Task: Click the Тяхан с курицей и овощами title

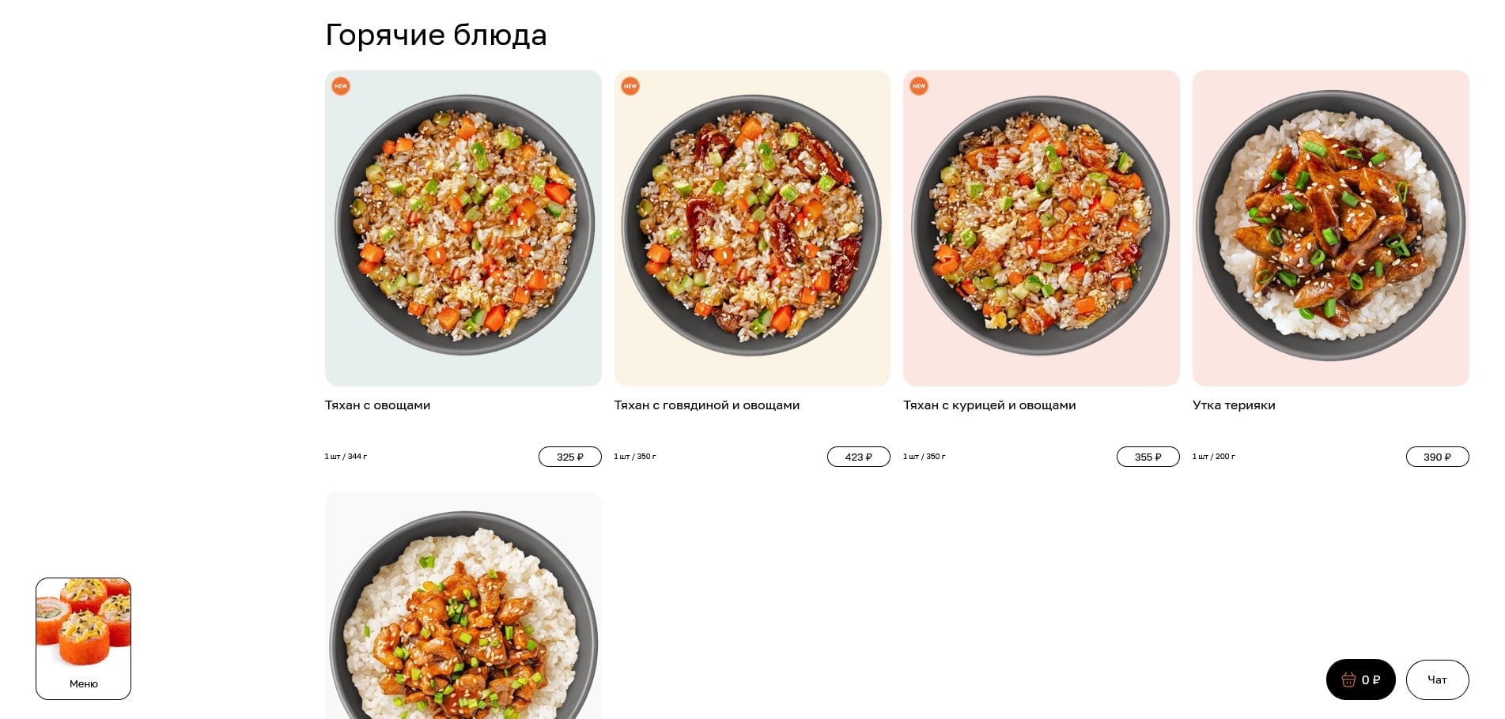Action: (x=989, y=405)
